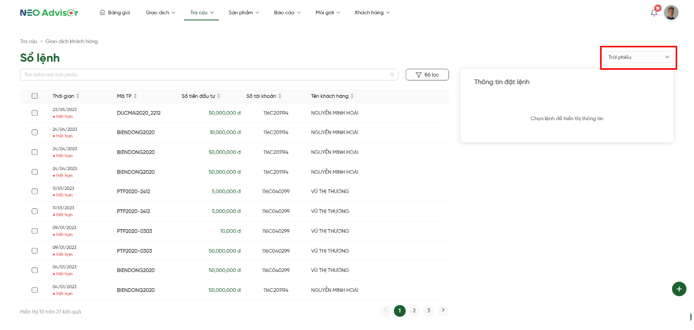The width and height of the screenshot is (694, 330).
Task: Click the notification bell icon
Action: coord(654,13)
